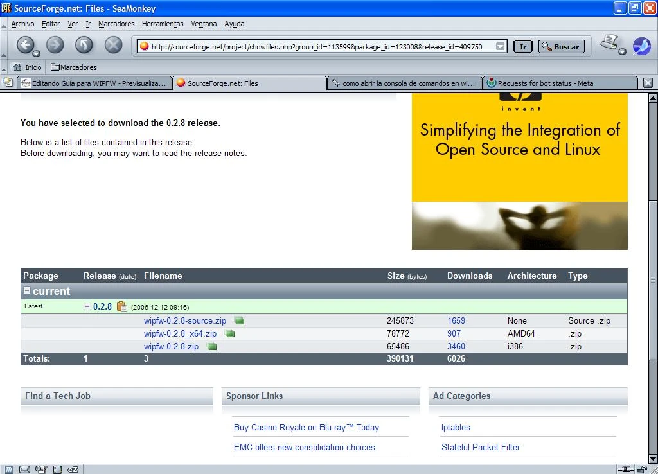
Task: Switch to the Requests for bot status tab
Action: (560, 83)
